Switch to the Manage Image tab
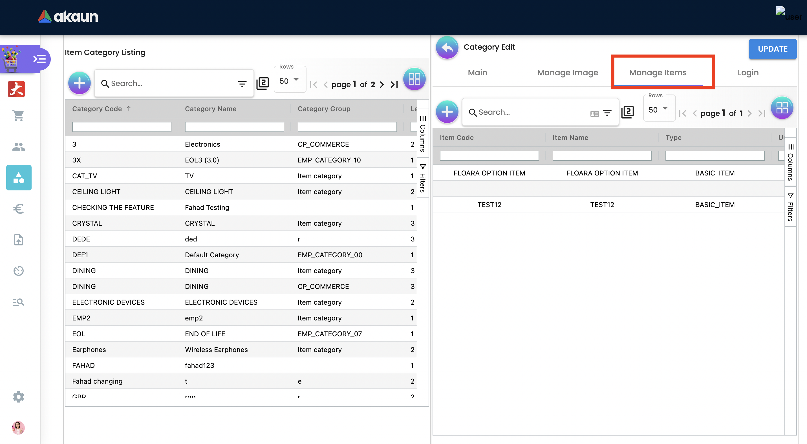Screen dimensions: 807x444 click(x=567, y=73)
